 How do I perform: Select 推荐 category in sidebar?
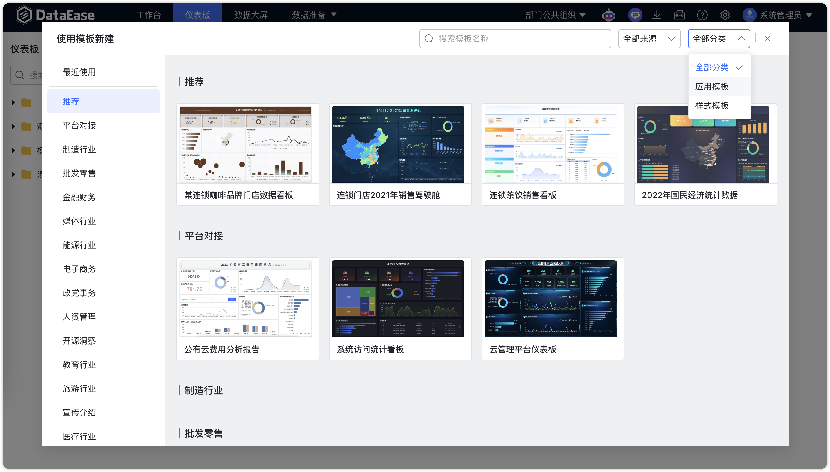coord(103,101)
